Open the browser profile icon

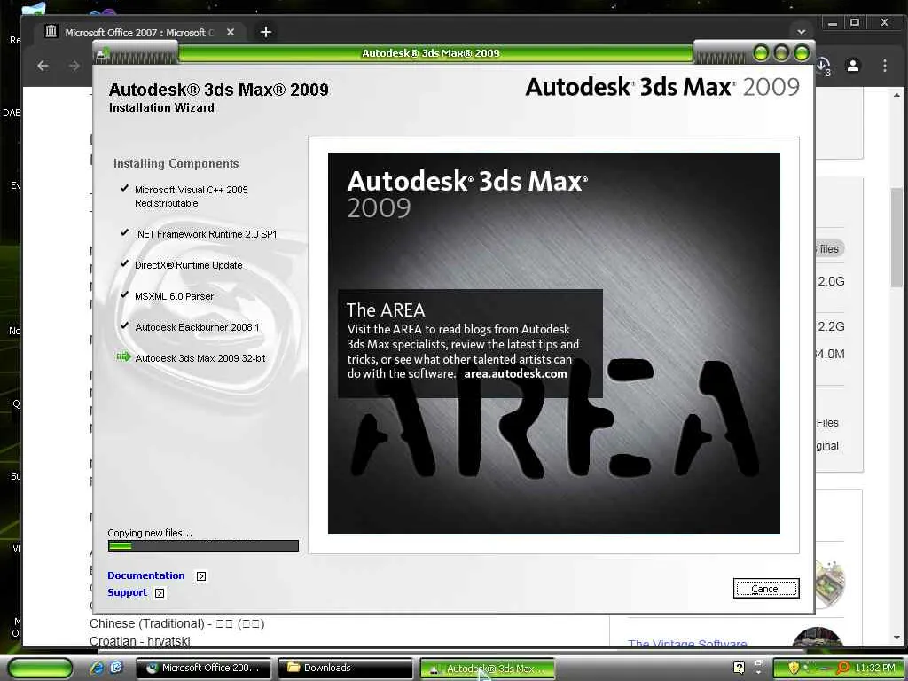pyautogui.click(x=853, y=66)
